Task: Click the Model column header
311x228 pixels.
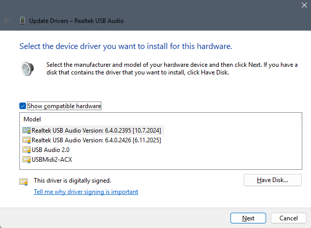Action: pos(32,119)
